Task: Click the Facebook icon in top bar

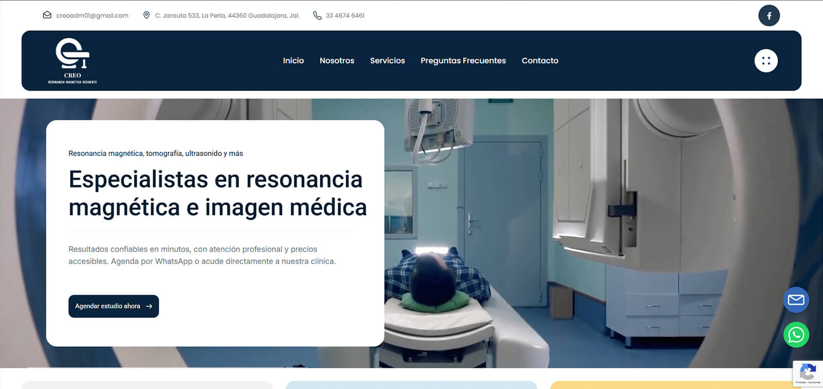Action: [769, 15]
